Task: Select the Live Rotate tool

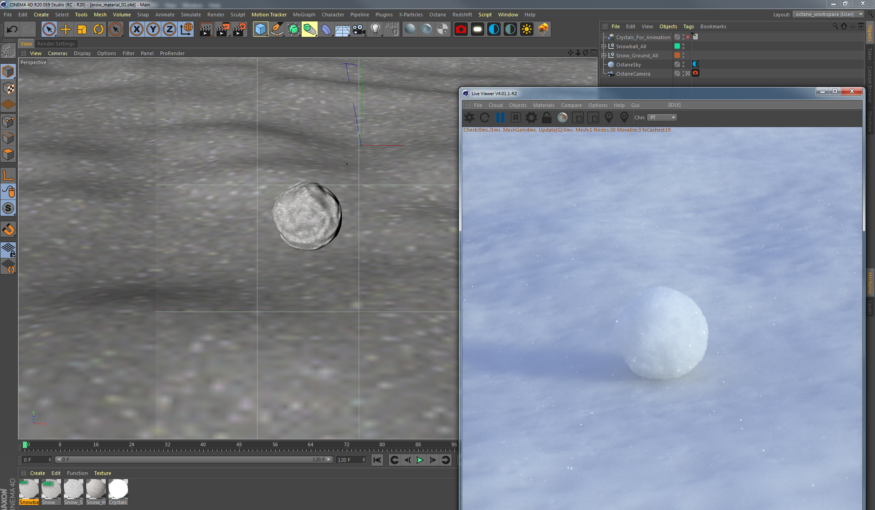Action: tap(98, 29)
